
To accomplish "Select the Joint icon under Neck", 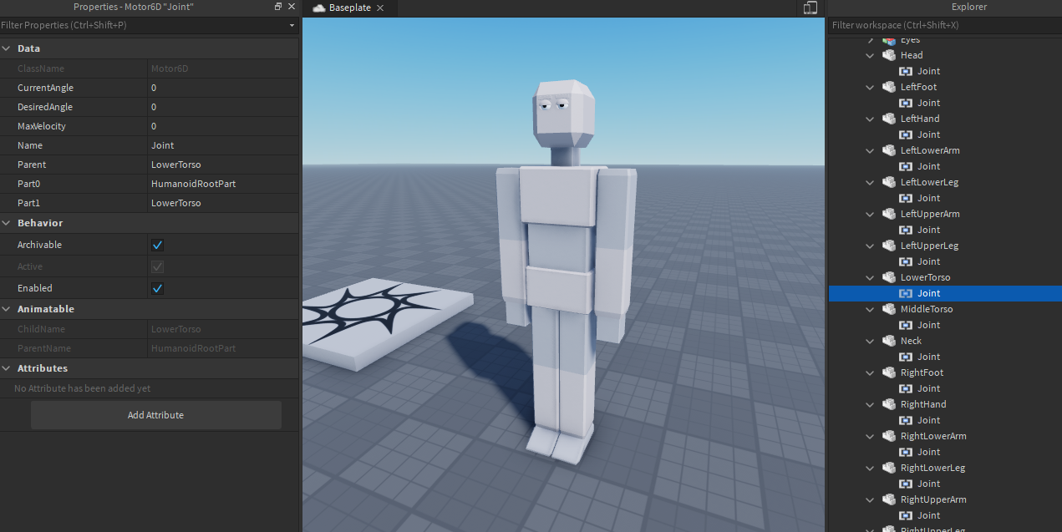I will 906,357.
